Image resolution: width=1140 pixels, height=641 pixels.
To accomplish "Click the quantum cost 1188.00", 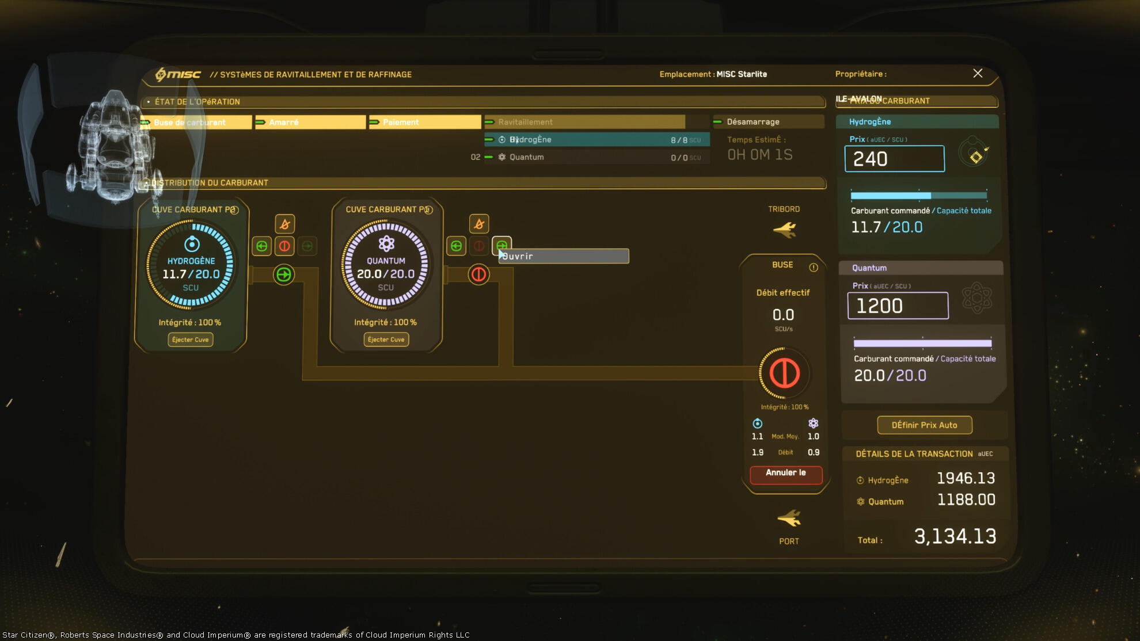I will pos(966,499).
